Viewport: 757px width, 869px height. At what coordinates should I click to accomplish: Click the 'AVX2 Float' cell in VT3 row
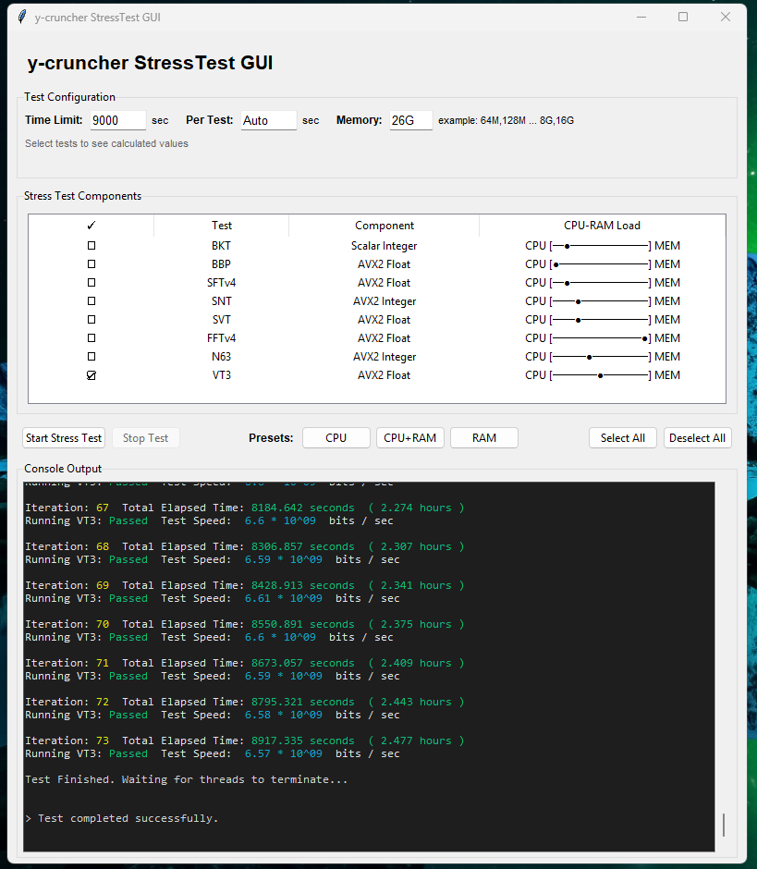click(x=384, y=375)
